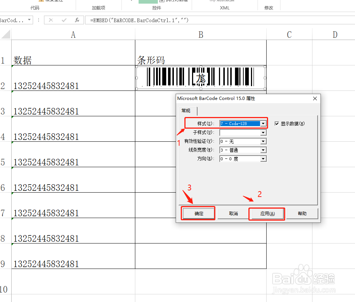The image size is (355, 302).
Task: Click the Name Box field
Action: coord(13,20)
